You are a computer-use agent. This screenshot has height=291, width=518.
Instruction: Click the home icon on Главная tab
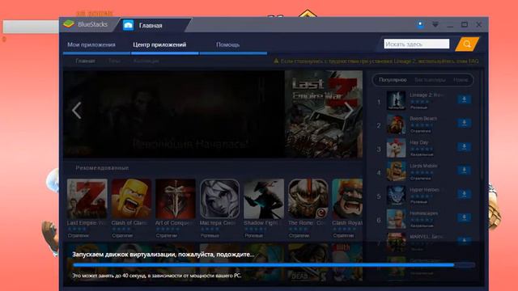pos(128,25)
